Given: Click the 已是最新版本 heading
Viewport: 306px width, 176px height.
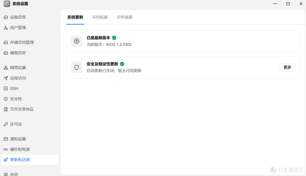Looking at the screenshot, I should 98,38.
